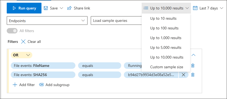Click Add subgroup
The width and height of the screenshot is (227, 99).
click(54, 85)
